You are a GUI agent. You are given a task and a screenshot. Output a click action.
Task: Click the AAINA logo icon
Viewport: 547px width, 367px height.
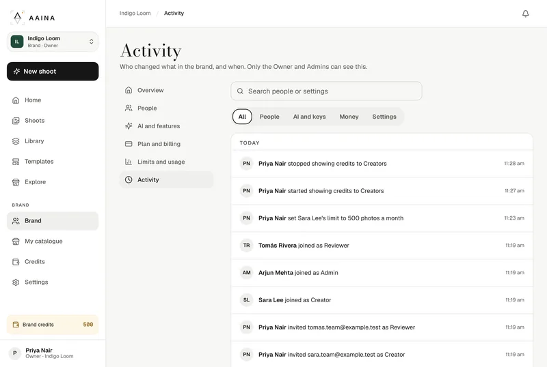point(18,18)
